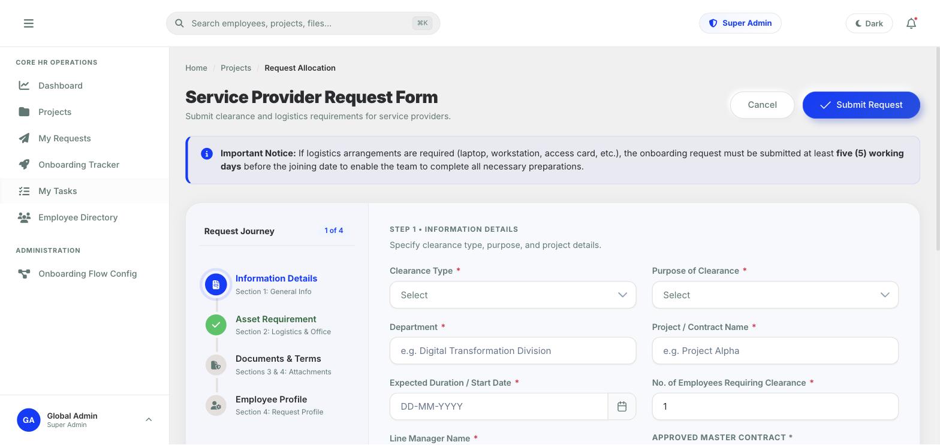This screenshot has height=445, width=940.
Task: Open Onboarding Tracker page
Action: click(x=85, y=165)
